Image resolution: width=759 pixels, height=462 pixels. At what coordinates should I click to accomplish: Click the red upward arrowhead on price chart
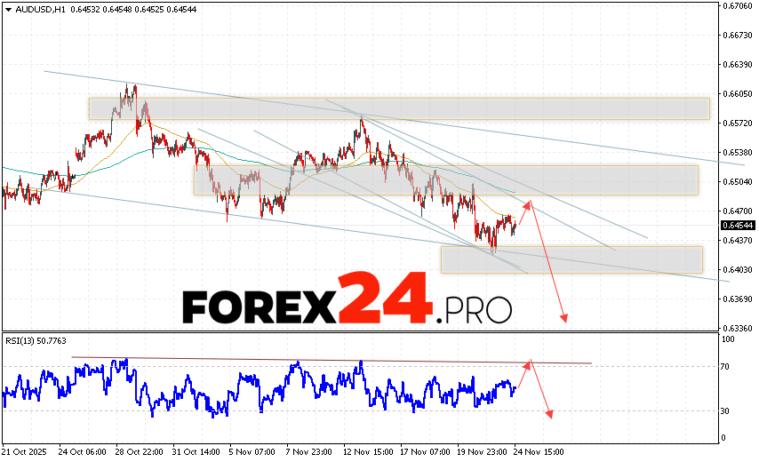529,204
